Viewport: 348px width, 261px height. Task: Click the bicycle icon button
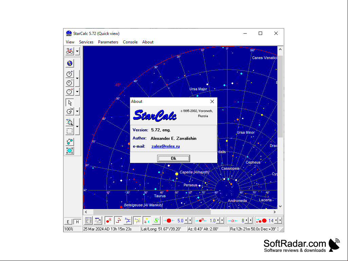pos(70,51)
